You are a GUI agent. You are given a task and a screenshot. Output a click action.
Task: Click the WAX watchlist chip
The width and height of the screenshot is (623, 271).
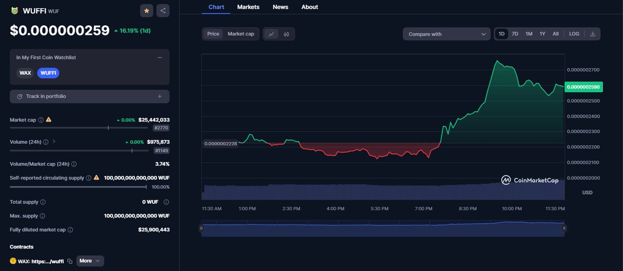pos(25,73)
